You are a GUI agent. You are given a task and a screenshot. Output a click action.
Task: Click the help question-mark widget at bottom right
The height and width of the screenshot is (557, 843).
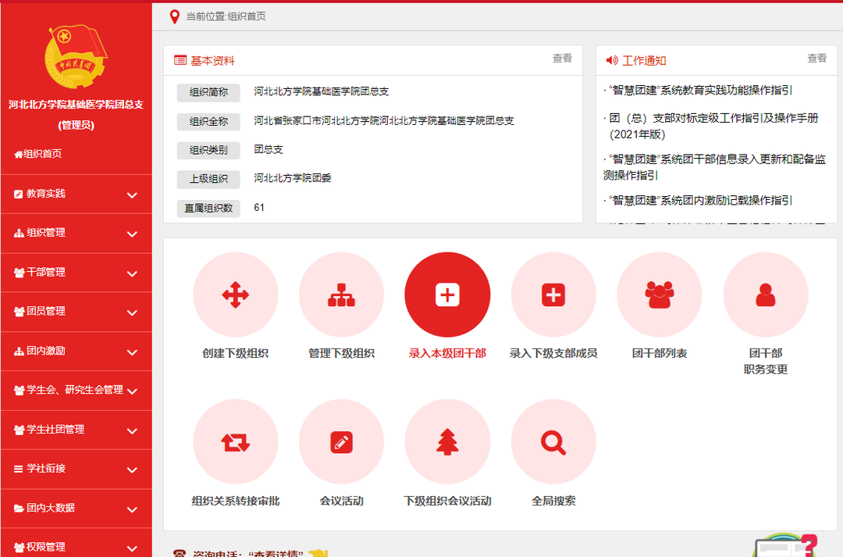(786, 545)
